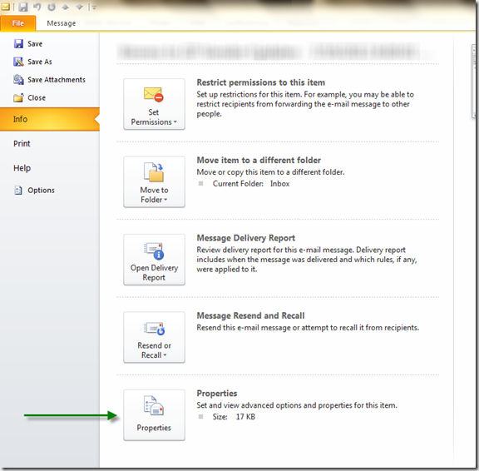The width and height of the screenshot is (479, 471).
Task: Open message Properties button
Action: tap(154, 415)
